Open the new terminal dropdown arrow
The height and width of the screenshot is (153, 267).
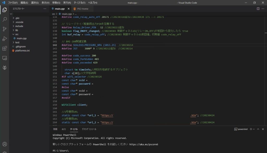click(x=254, y=129)
